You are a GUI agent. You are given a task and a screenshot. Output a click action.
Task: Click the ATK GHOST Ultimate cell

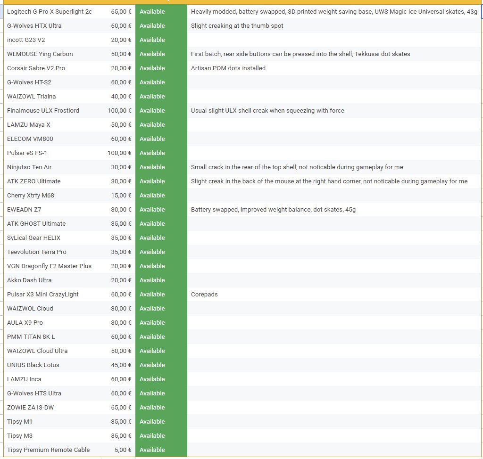point(52,224)
